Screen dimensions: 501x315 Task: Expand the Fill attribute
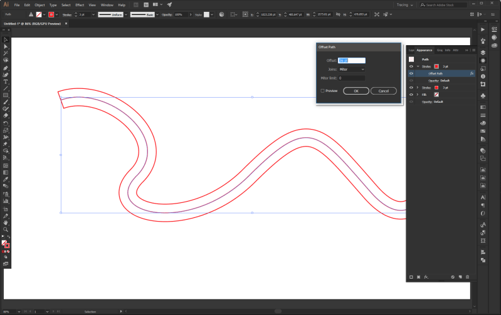click(x=418, y=95)
